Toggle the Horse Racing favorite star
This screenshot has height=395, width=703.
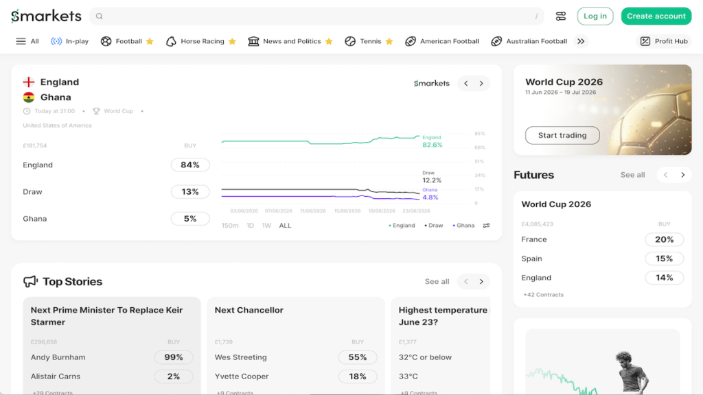232,41
